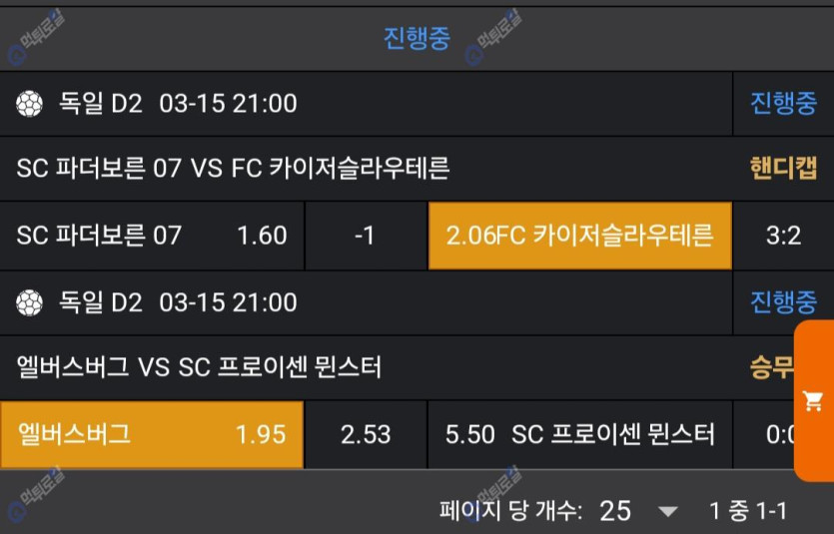Choose the 5.50 SC 프로이센 뮌스터 odds
This screenshot has width=834, height=534.
coord(579,434)
